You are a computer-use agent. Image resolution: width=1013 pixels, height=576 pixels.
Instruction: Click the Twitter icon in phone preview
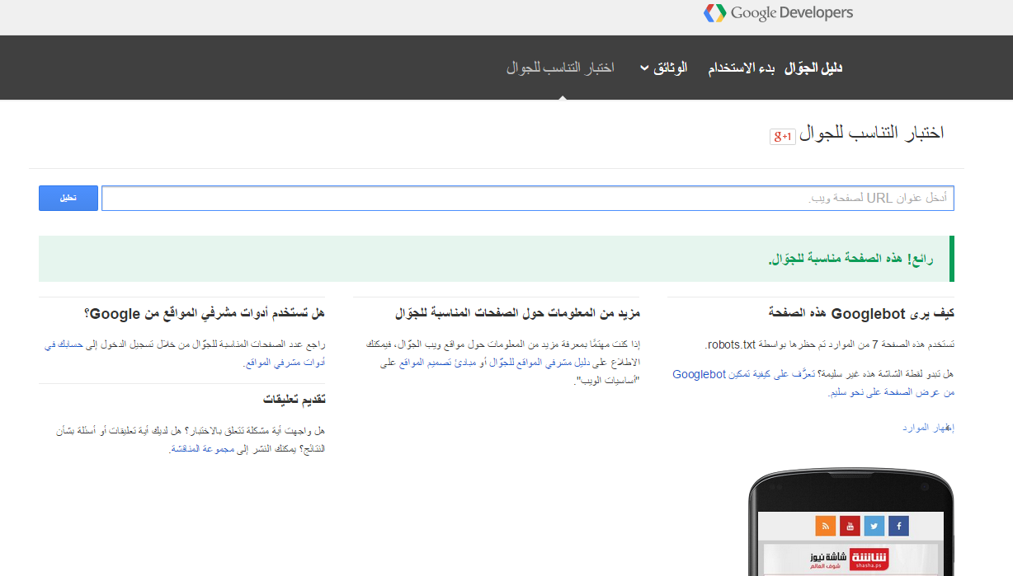[874, 526]
